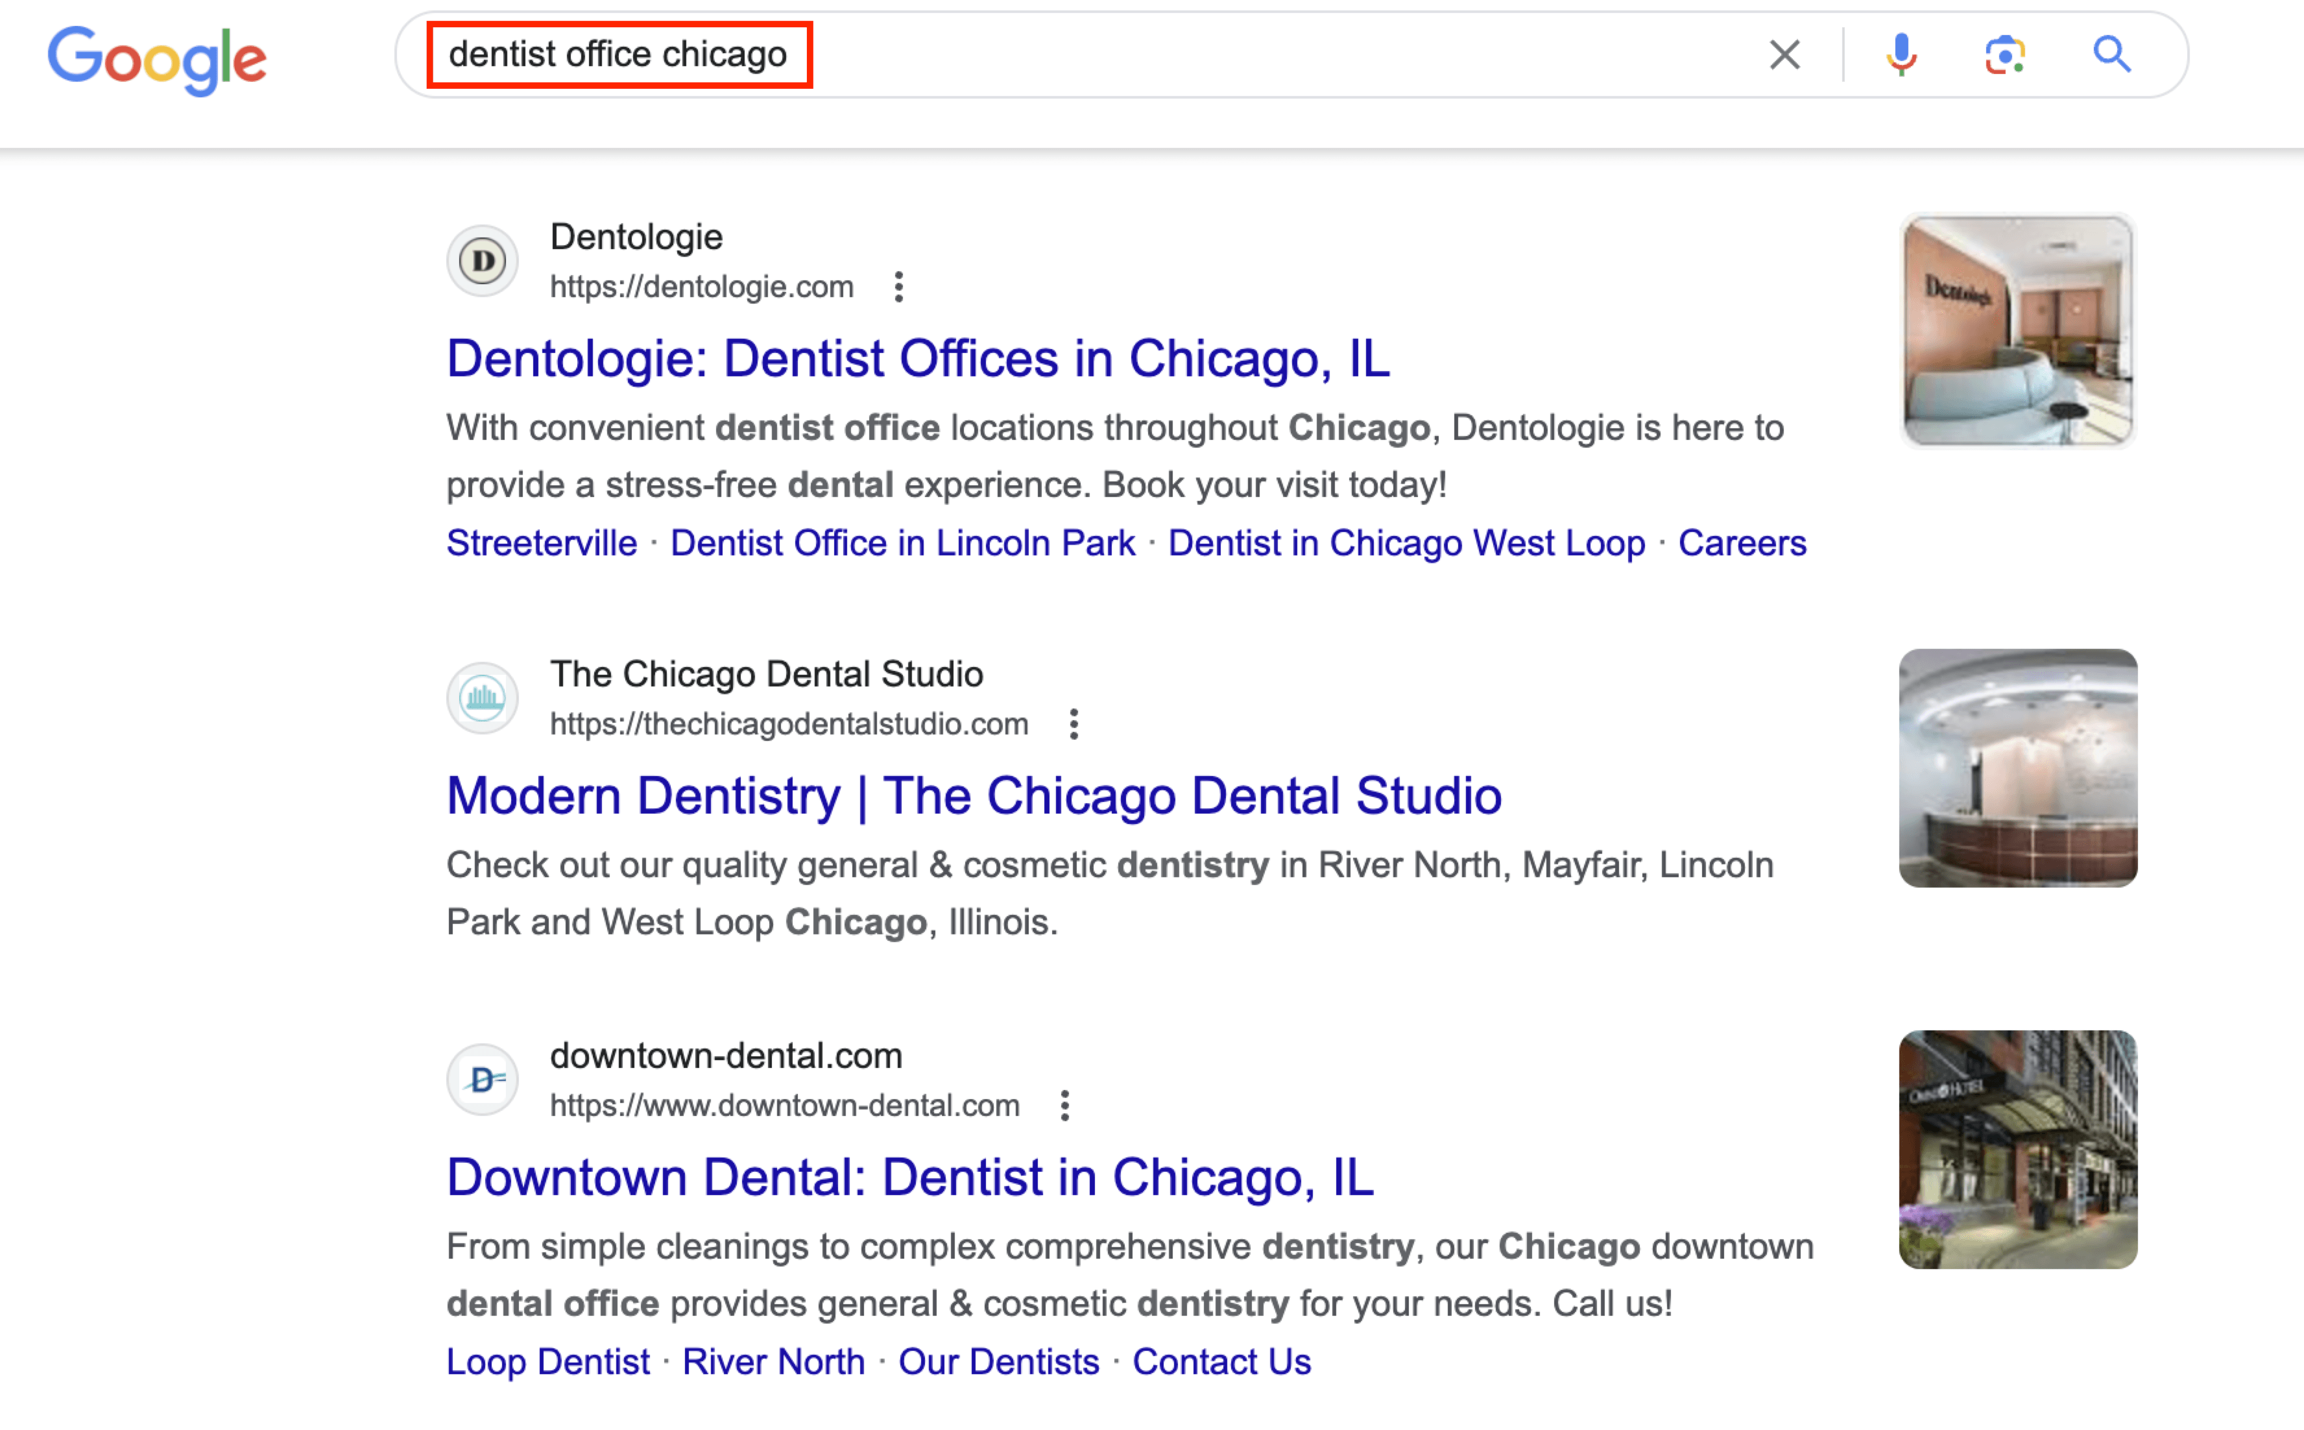Click the https://www.downtown-dental.com URL text
Image resolution: width=2304 pixels, height=1430 pixels.
click(785, 1106)
